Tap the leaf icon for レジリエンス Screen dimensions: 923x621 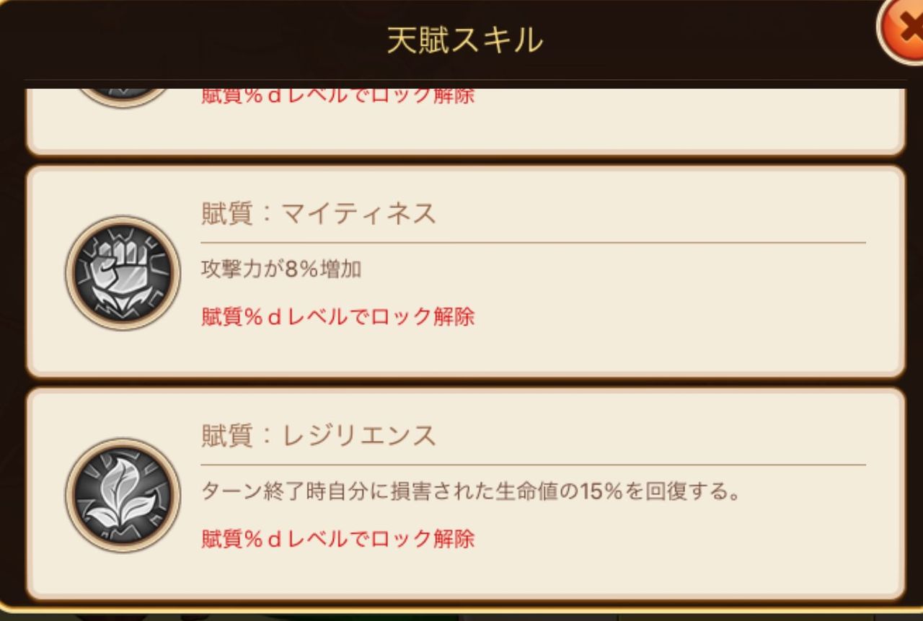tap(123, 495)
